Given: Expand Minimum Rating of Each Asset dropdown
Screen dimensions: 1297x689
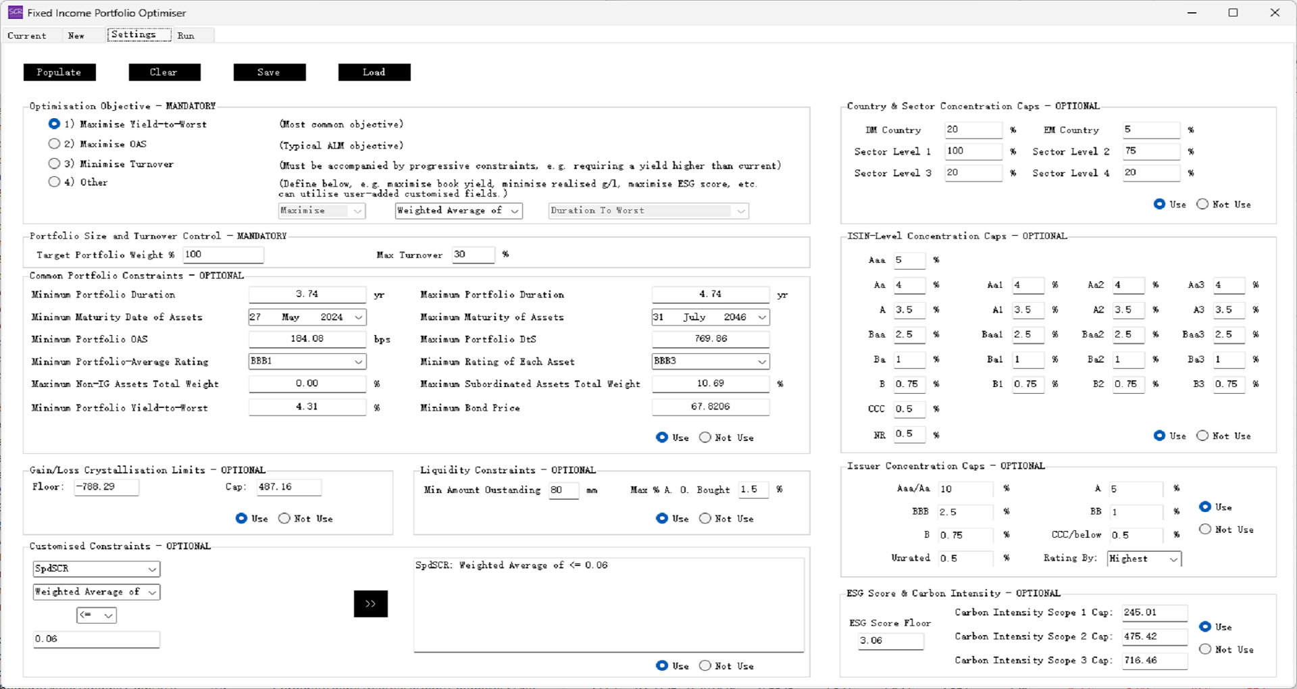Looking at the screenshot, I should click(761, 361).
